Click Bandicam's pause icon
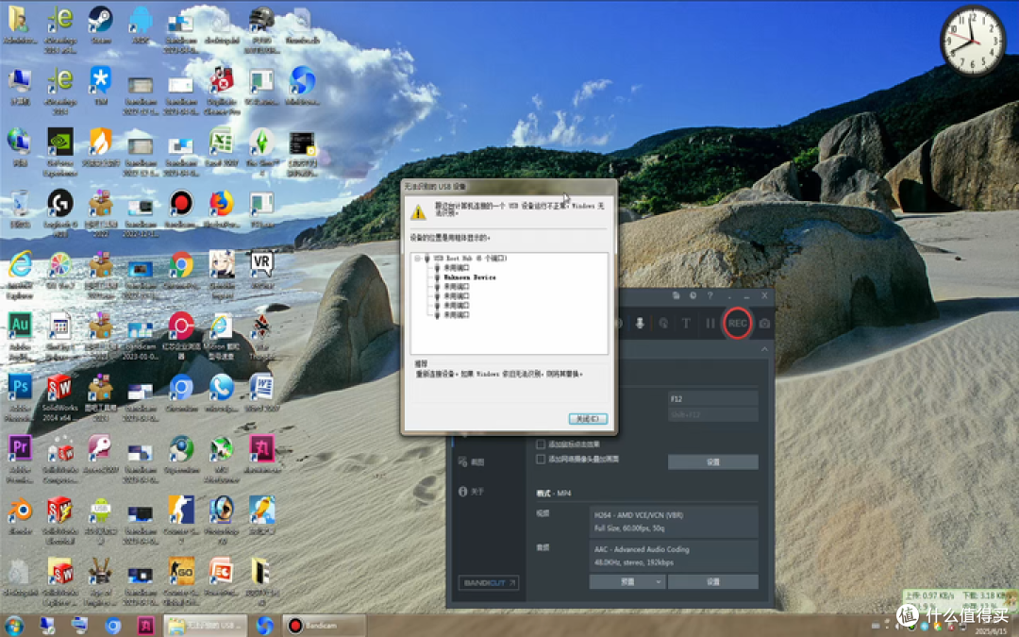The height and width of the screenshot is (637, 1019). 710,323
